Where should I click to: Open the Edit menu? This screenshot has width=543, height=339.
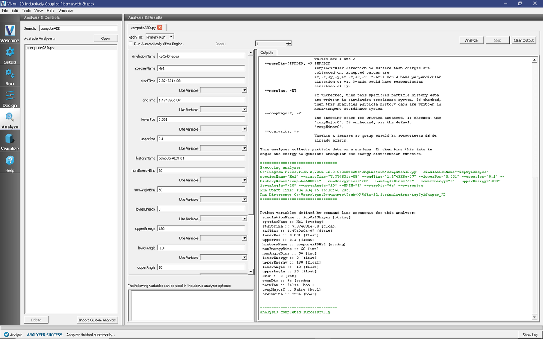tap(15, 10)
